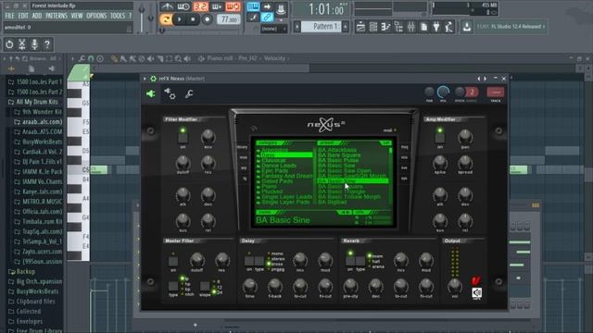This screenshot has height=333, width=593.
Task: Click the microphone recording icon
Action: [34, 44]
